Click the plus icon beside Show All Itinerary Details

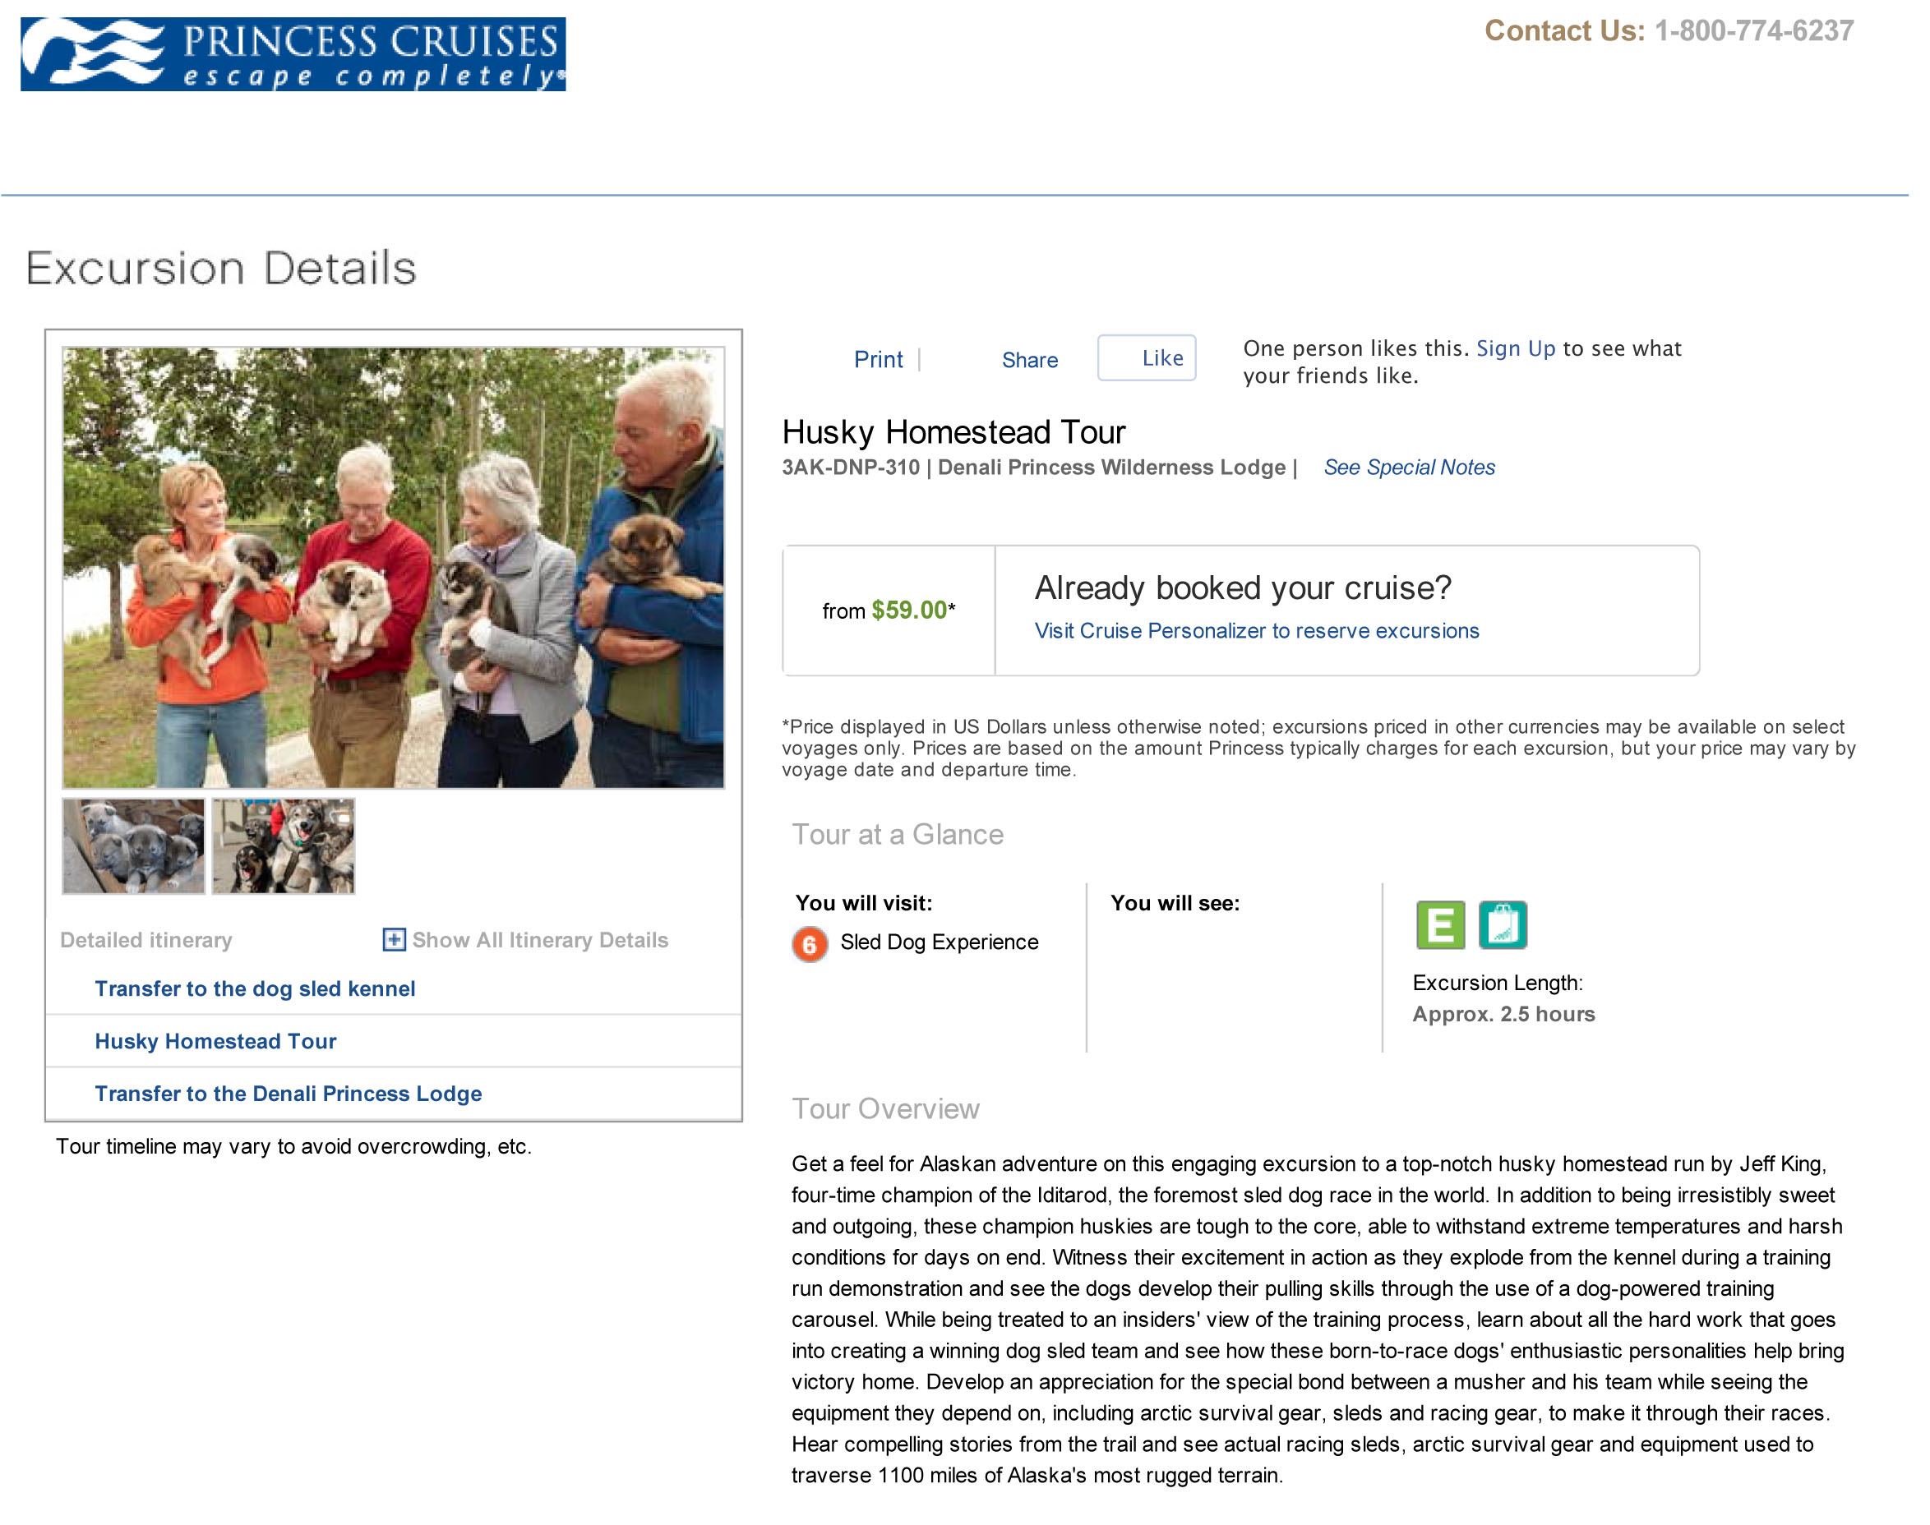pyautogui.click(x=393, y=939)
